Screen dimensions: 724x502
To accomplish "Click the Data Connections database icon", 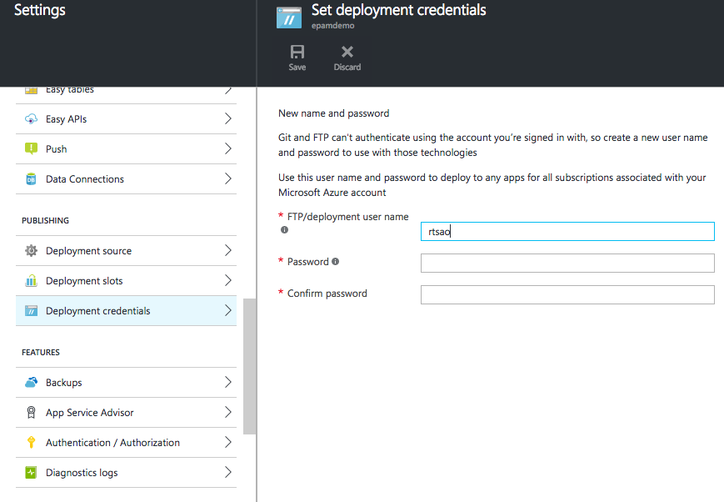I will (31, 179).
